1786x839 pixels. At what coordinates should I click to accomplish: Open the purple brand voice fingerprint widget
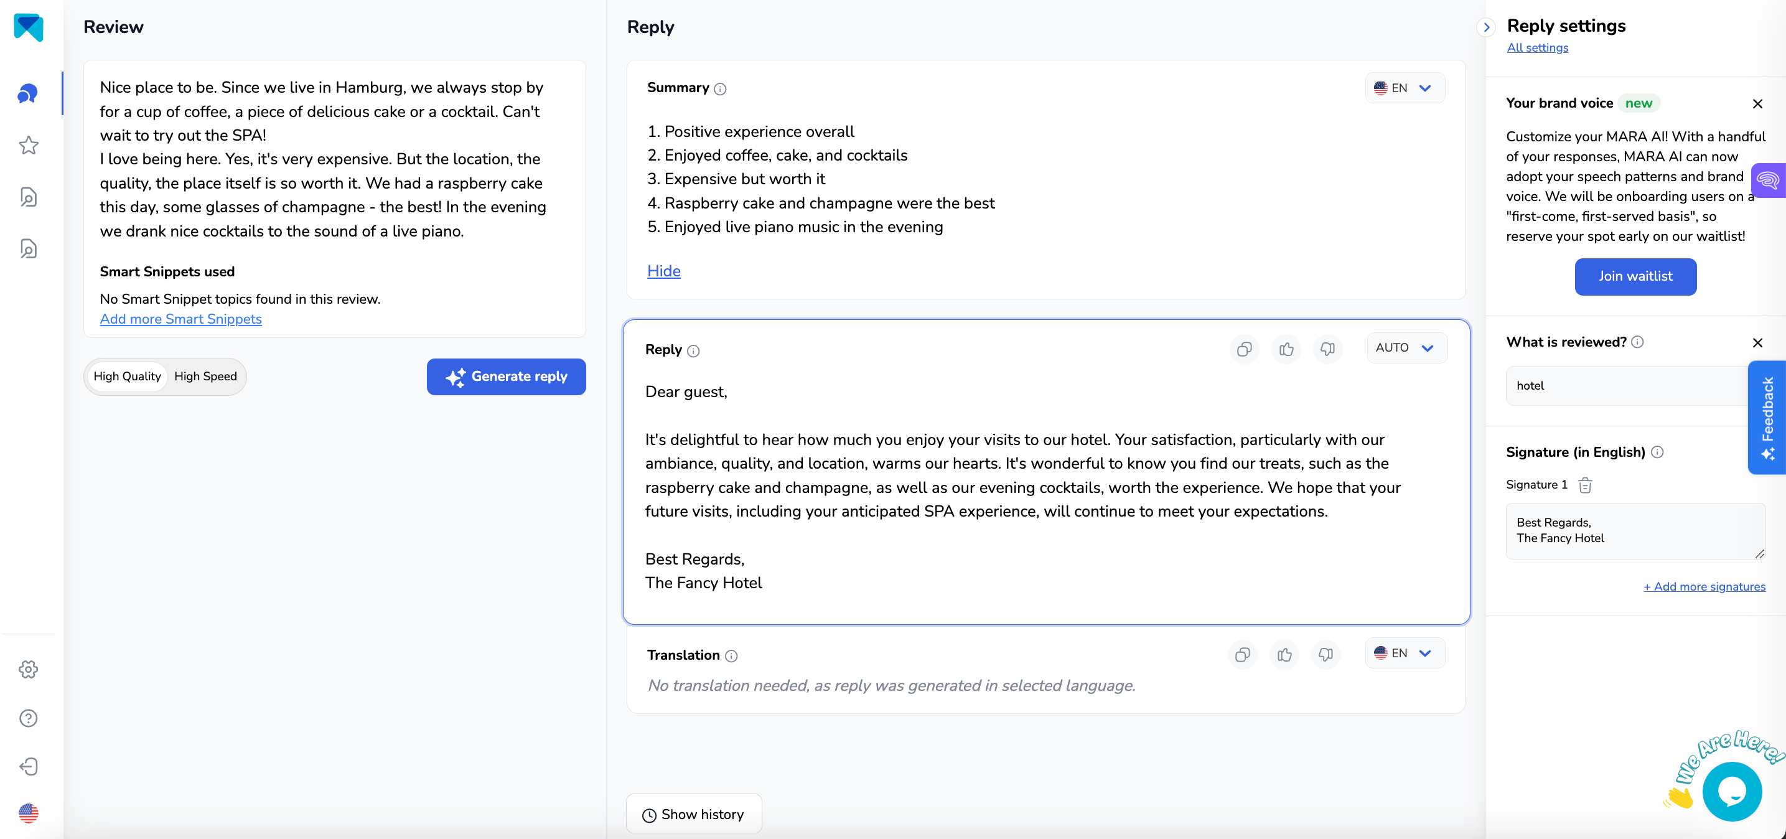click(1769, 180)
